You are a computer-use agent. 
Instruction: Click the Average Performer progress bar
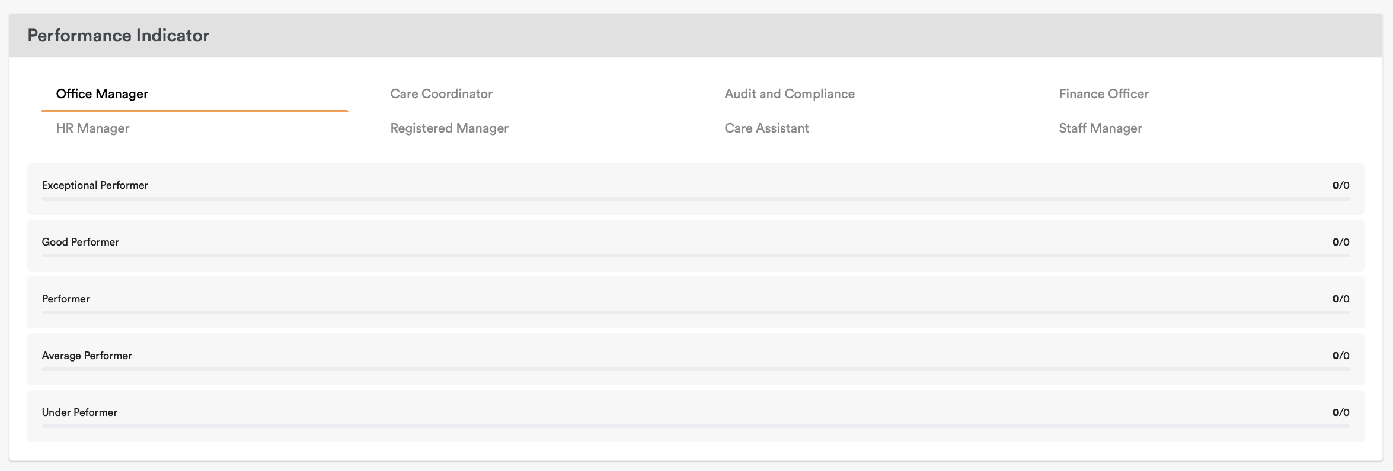pyautogui.click(x=695, y=369)
